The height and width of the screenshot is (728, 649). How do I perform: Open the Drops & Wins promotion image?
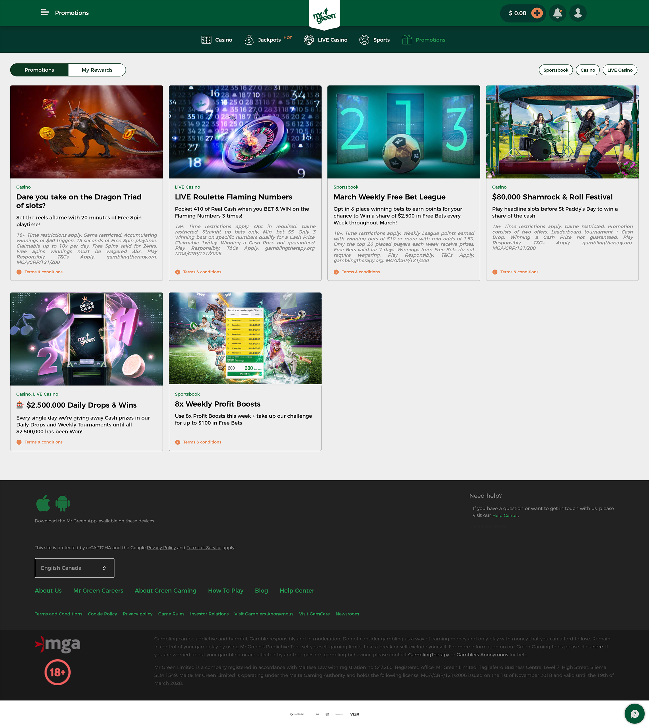[87, 339]
